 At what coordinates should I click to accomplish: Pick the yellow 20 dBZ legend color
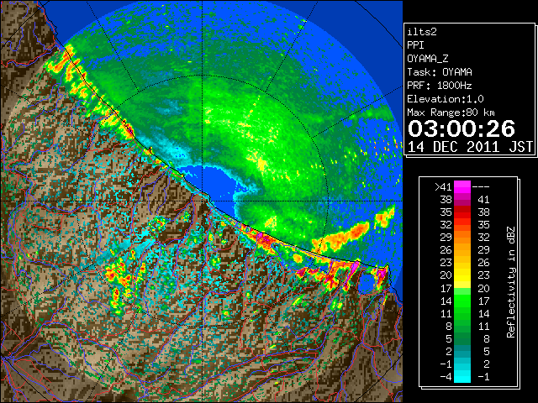tap(462, 275)
